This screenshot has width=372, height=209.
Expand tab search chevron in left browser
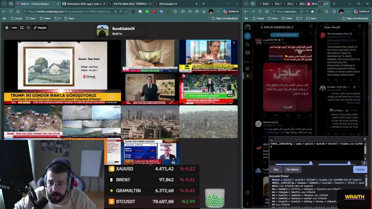click(x=4, y=4)
